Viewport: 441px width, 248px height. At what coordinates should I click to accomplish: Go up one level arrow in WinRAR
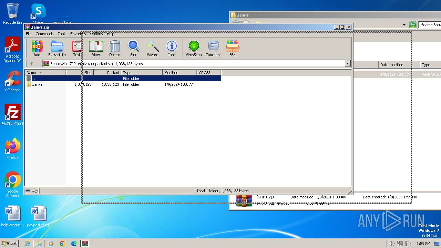tap(32, 63)
